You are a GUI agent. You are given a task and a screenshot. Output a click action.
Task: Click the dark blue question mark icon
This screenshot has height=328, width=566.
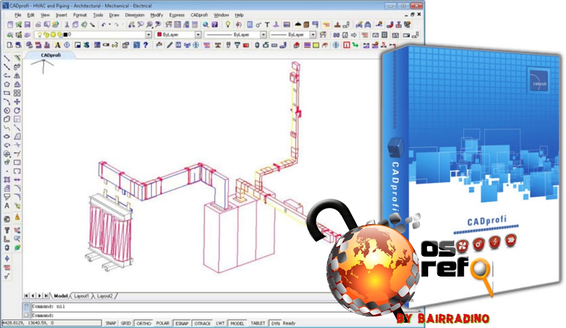click(x=146, y=45)
